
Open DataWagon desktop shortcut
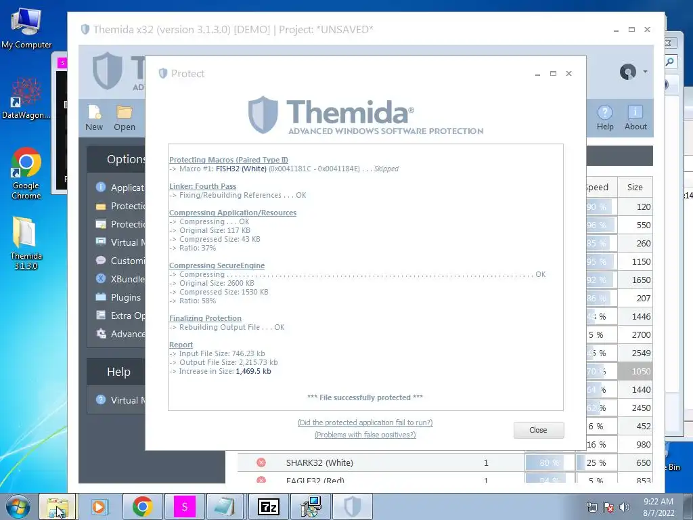click(26, 99)
